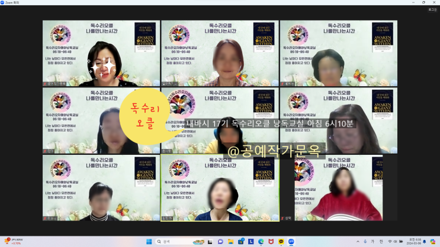Open Task View on the taskbar
Image resolution: width=440 pixels, height=247 pixels.
pyautogui.click(x=210, y=242)
